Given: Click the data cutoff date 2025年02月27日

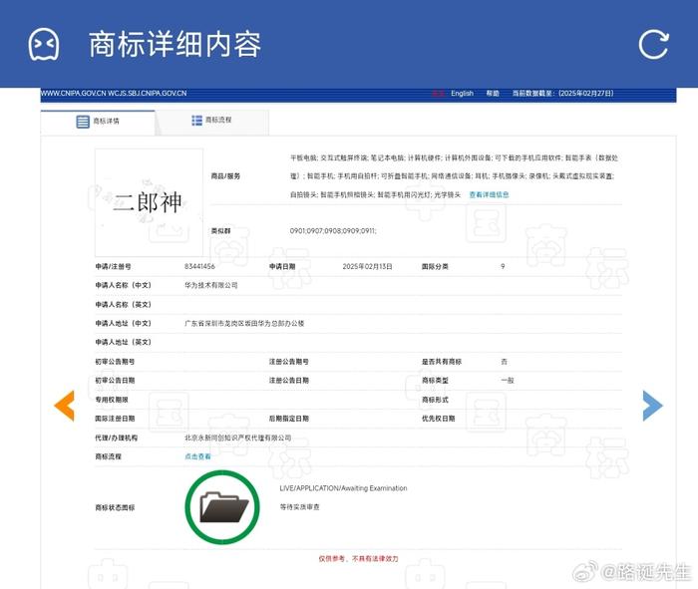Looking at the screenshot, I should (x=585, y=93).
